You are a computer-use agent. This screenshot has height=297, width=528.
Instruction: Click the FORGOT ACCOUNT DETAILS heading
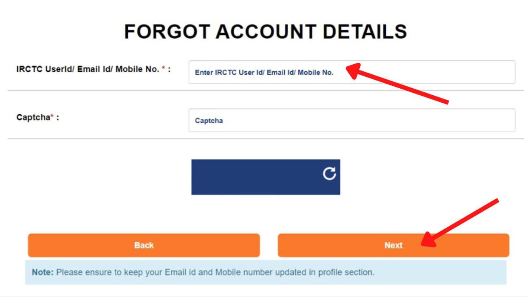[264, 30]
